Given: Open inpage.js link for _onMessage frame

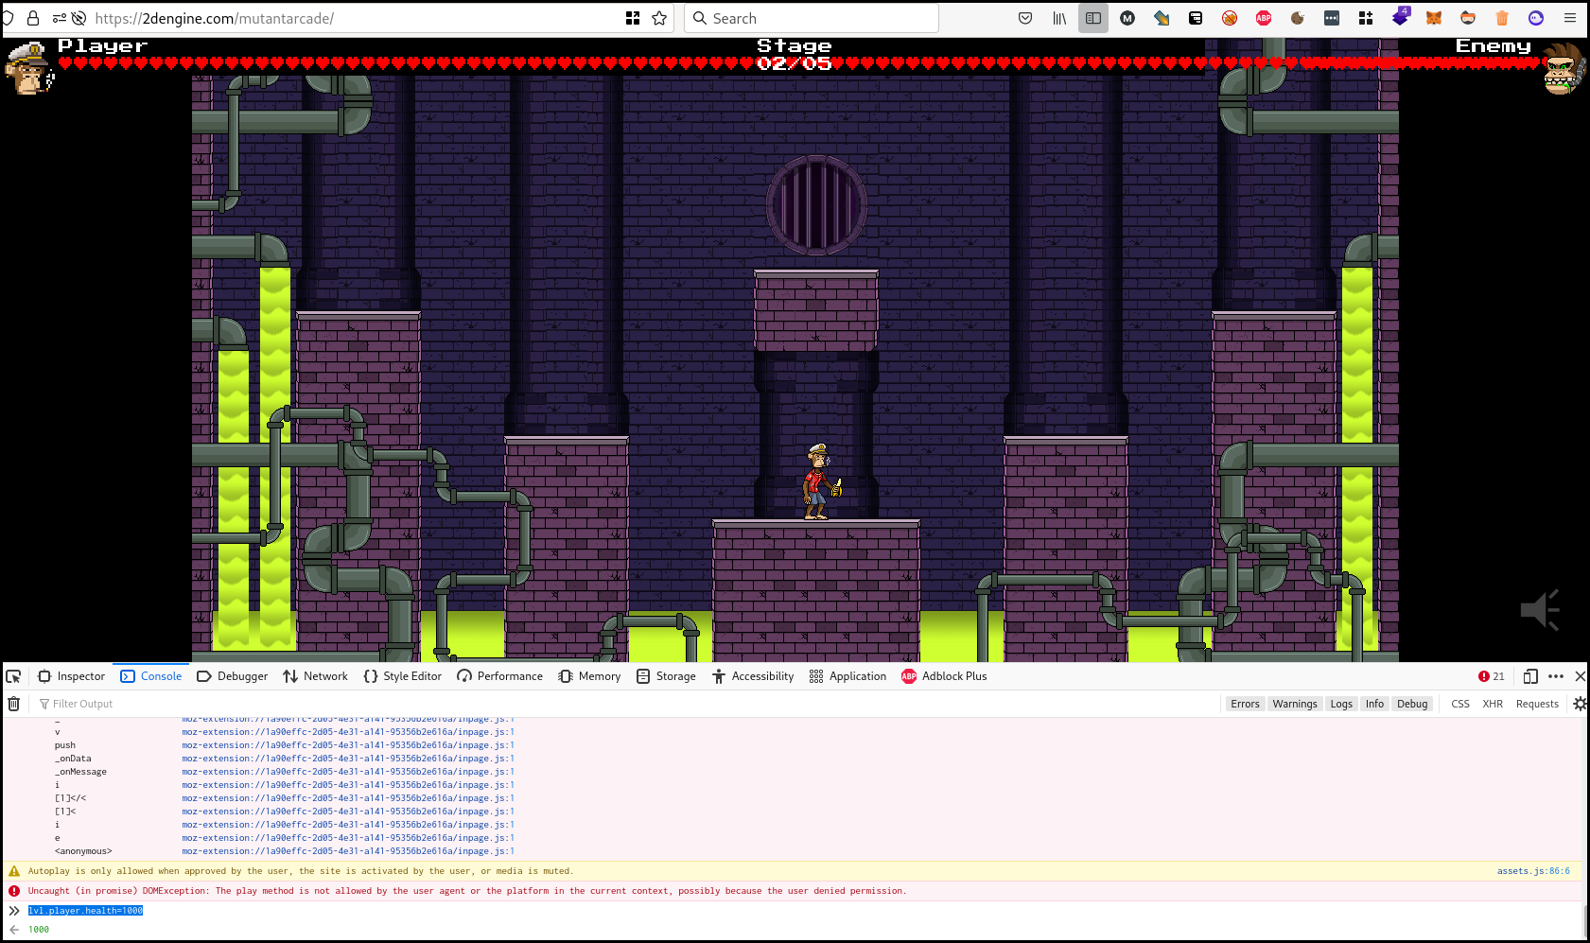Looking at the screenshot, I should (x=348, y=772).
